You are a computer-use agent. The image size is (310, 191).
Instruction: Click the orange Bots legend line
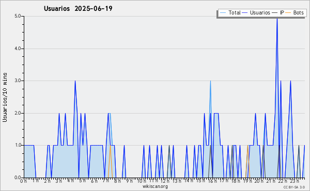tap(288, 12)
